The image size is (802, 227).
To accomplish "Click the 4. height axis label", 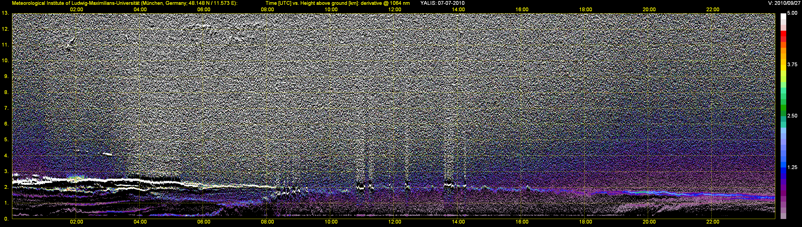I will click(6, 155).
